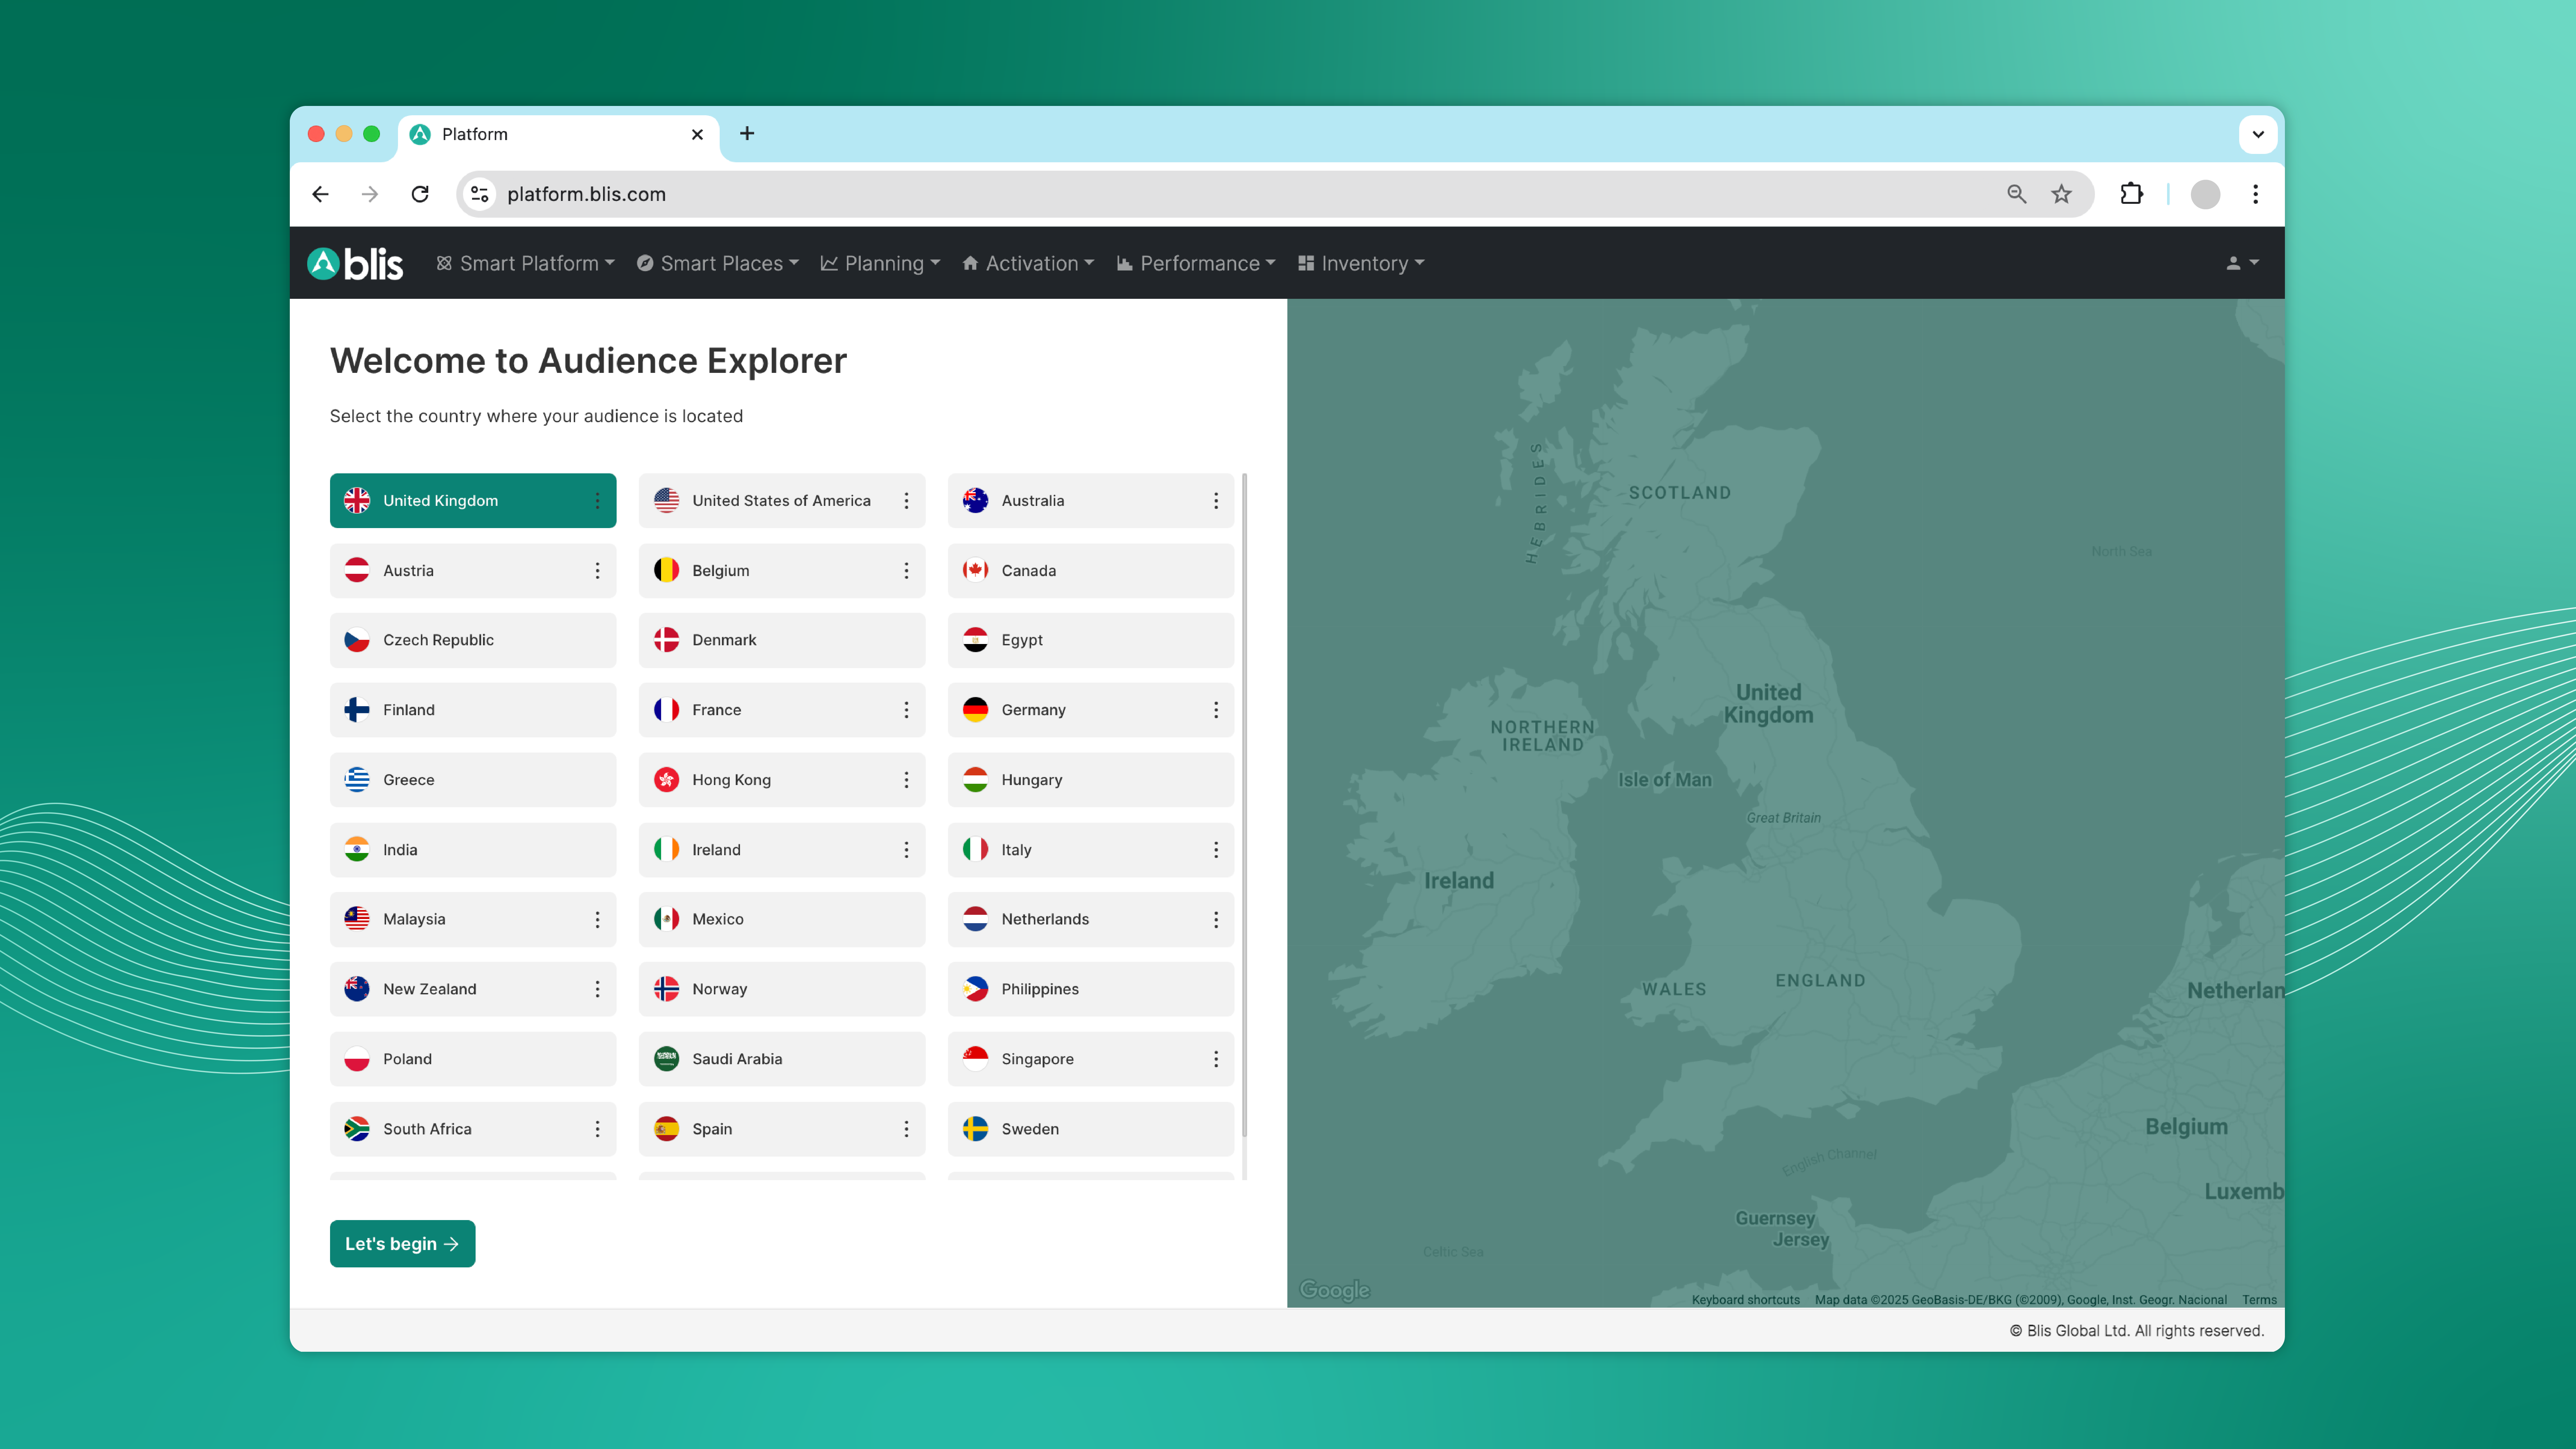Click the Blis logo
The image size is (2576, 1449).
coord(355,263)
